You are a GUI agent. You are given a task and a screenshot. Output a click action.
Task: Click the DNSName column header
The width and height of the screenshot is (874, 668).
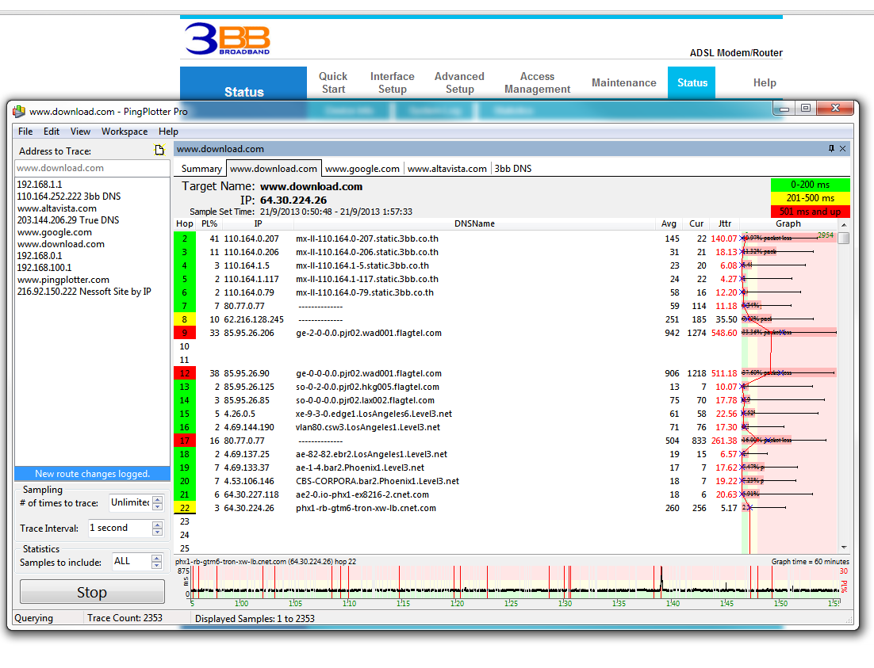tap(474, 223)
